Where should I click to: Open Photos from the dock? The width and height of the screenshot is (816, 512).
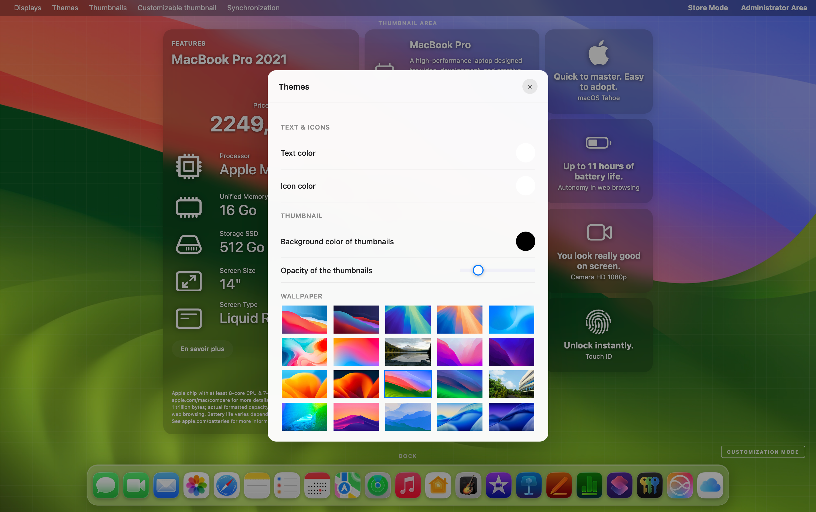(x=196, y=485)
